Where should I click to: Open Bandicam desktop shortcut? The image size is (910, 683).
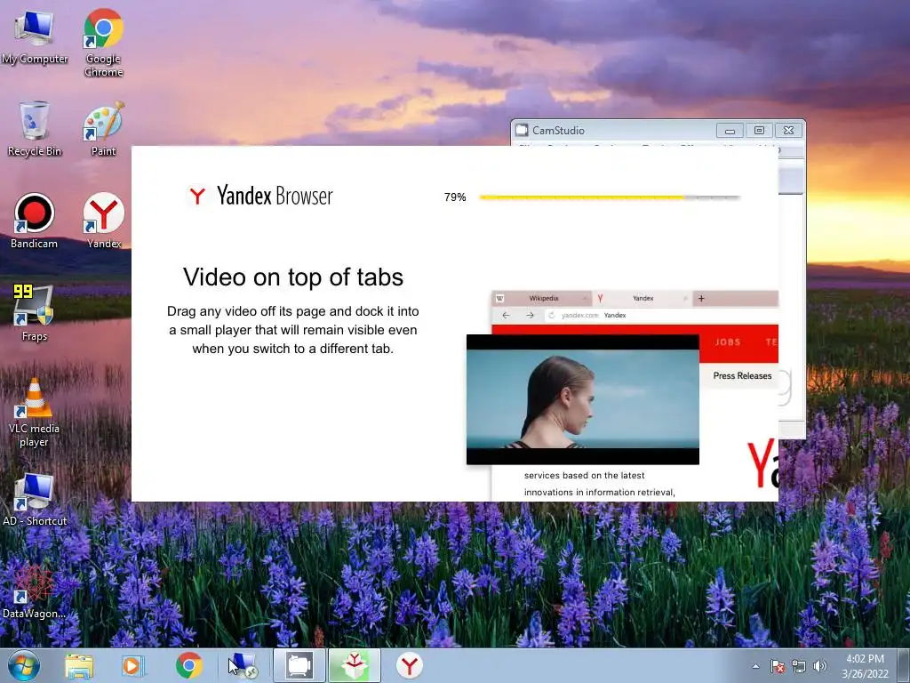35,221
